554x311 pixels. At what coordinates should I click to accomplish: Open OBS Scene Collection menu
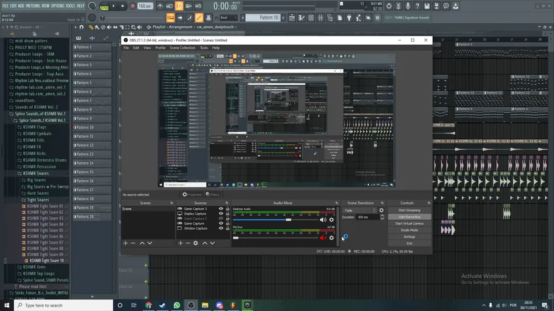(x=182, y=48)
